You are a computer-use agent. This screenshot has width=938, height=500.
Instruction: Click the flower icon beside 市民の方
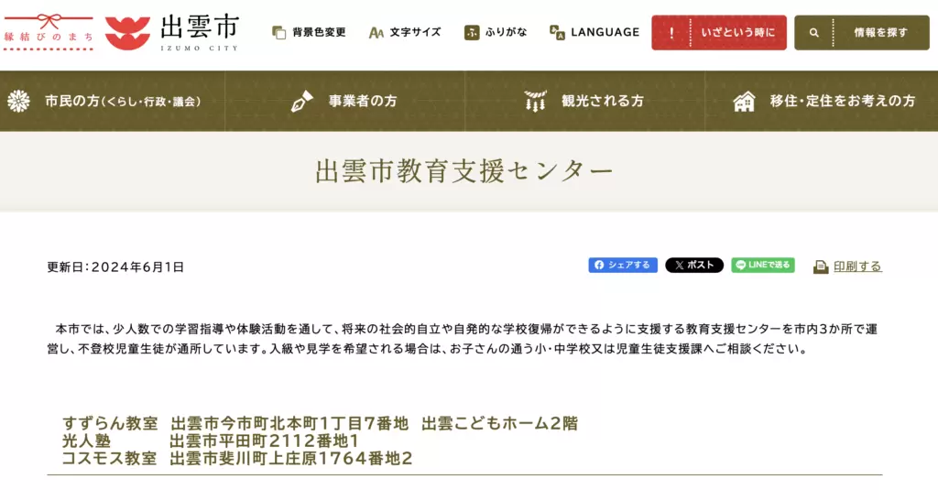[18, 101]
